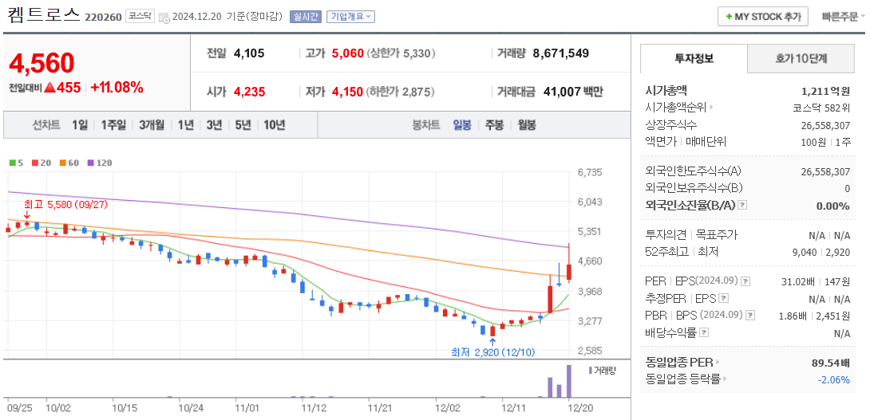
Task: Click the 시가총액순위 link
Action: [x=677, y=108]
